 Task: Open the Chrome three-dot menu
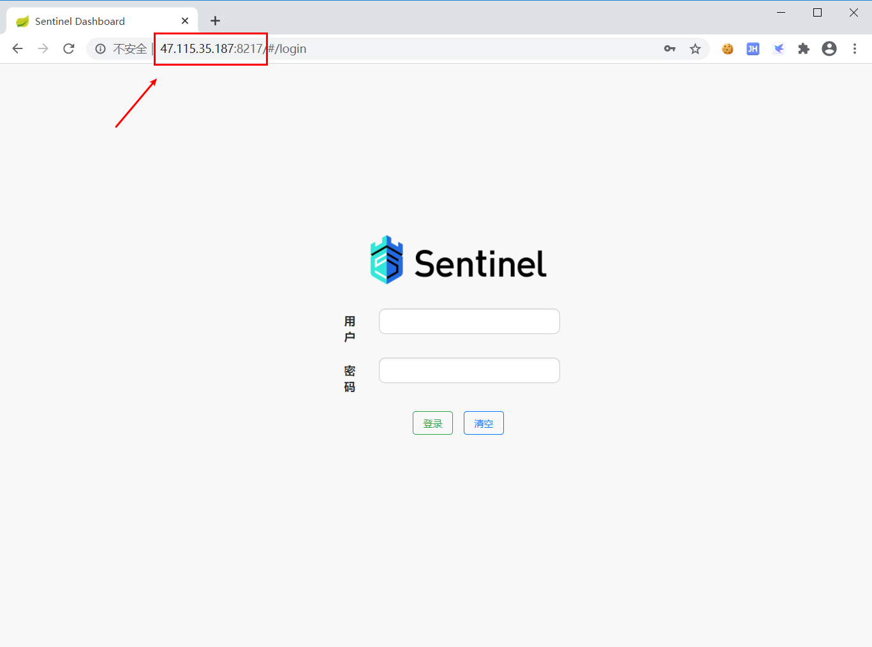click(855, 48)
